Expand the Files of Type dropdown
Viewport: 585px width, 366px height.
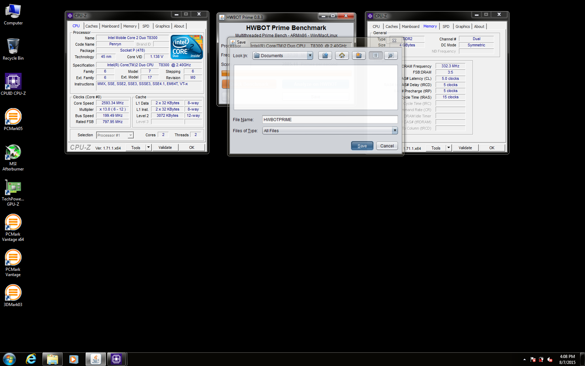click(x=395, y=131)
